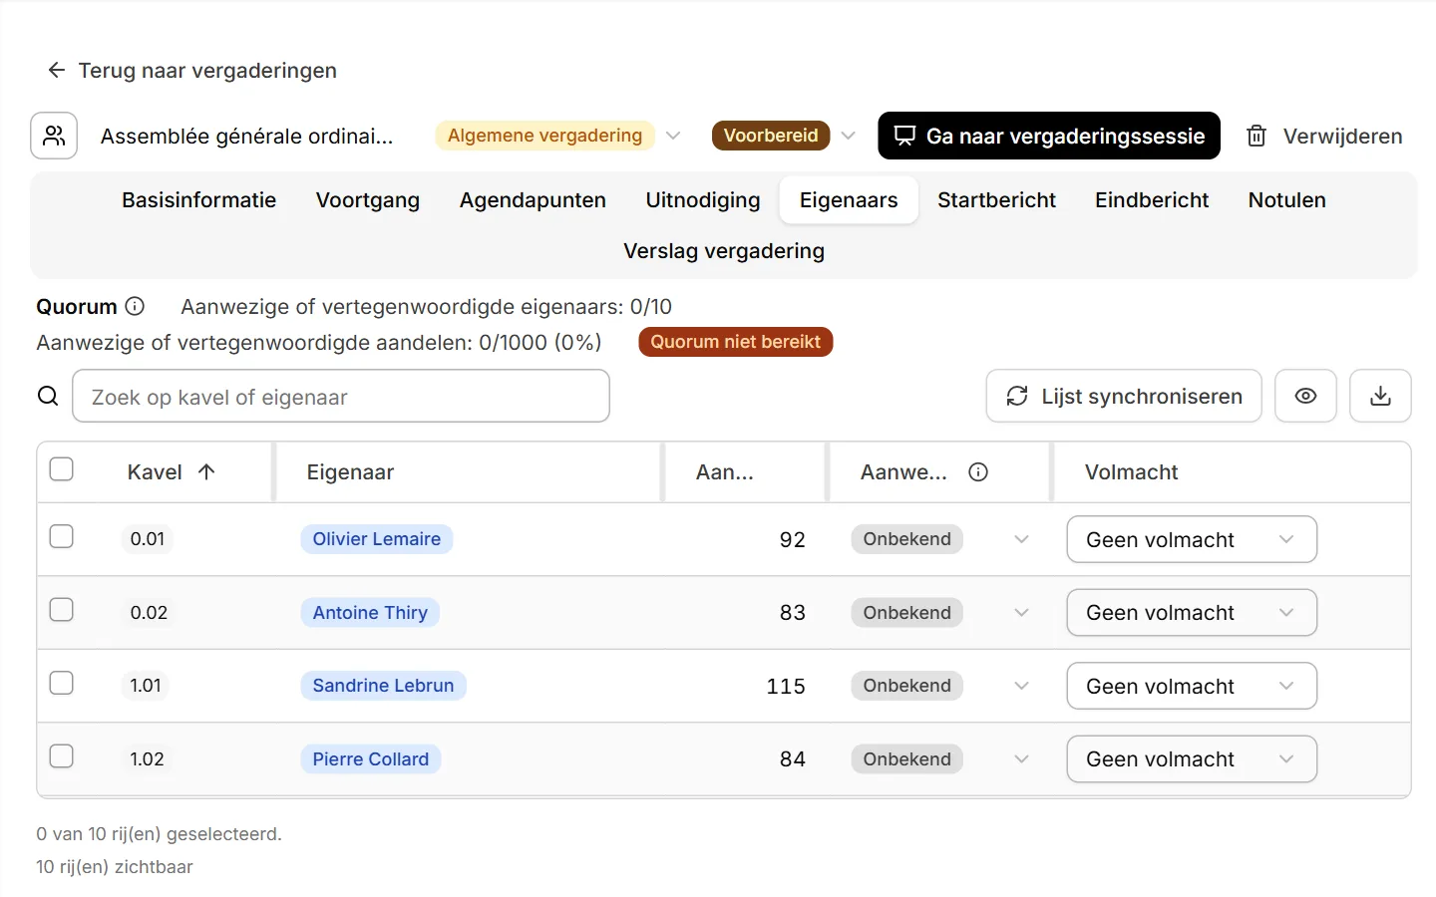Open the Eindbericht tab

pos(1152,199)
